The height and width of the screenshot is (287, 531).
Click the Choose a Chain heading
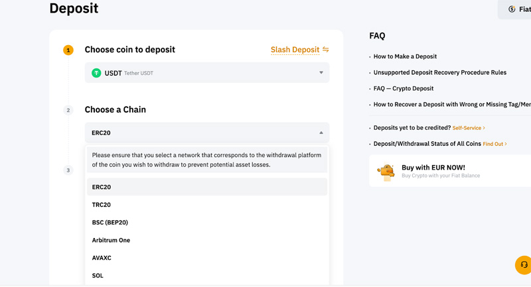tap(115, 109)
